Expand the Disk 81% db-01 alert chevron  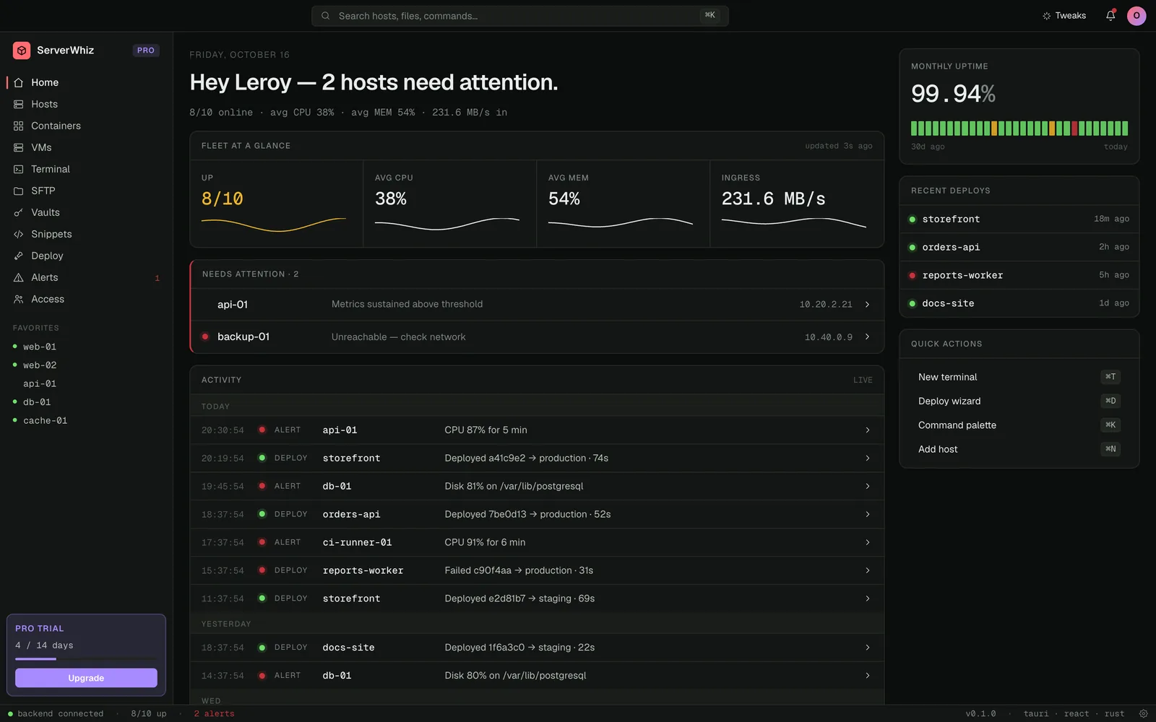point(868,486)
